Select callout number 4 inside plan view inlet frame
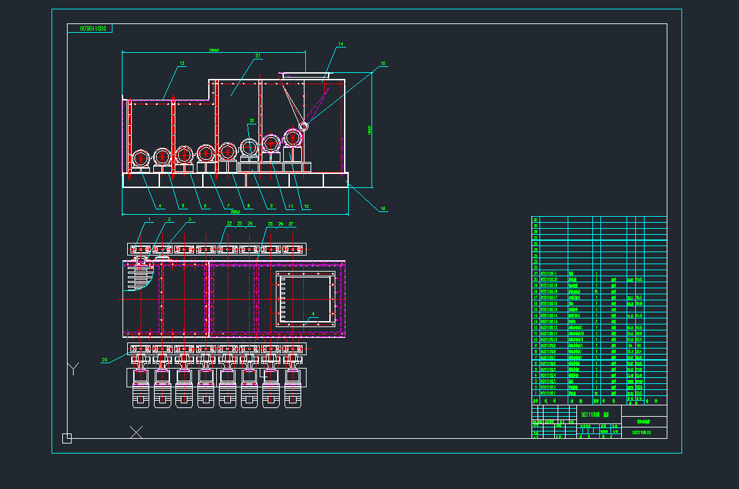Image resolution: width=739 pixels, height=489 pixels. [x=313, y=314]
